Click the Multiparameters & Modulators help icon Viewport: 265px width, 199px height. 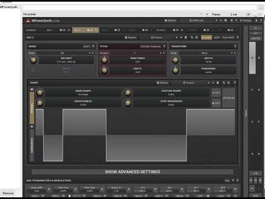coord(233,180)
